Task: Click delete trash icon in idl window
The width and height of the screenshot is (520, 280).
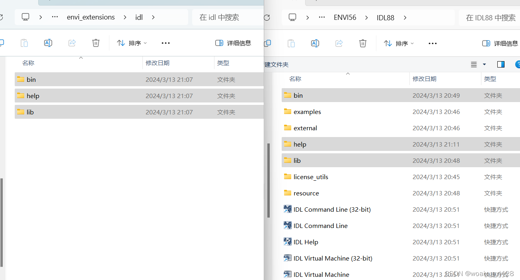Action: click(x=96, y=43)
